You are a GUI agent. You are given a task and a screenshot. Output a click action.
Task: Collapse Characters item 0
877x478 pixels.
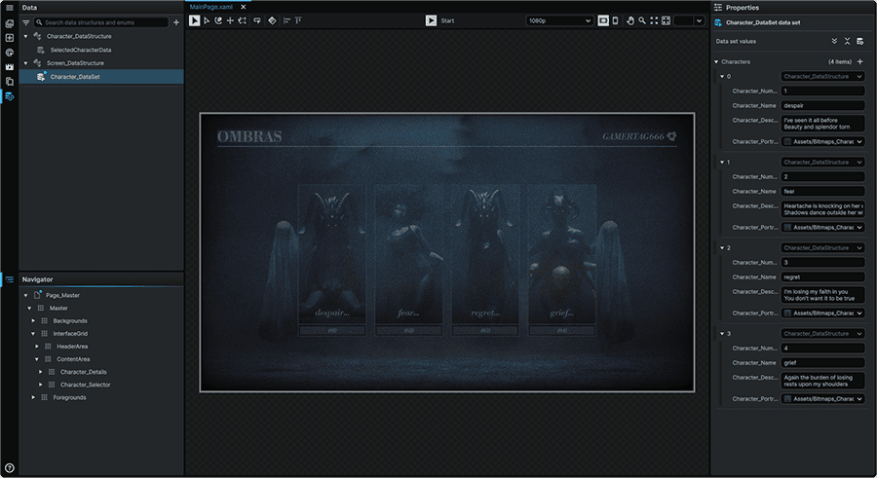pyautogui.click(x=722, y=77)
